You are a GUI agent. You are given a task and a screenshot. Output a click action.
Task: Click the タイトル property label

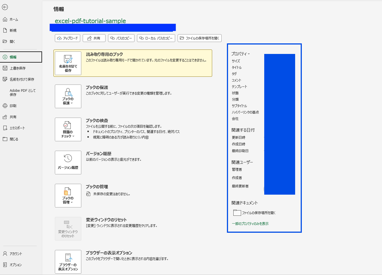237,67
